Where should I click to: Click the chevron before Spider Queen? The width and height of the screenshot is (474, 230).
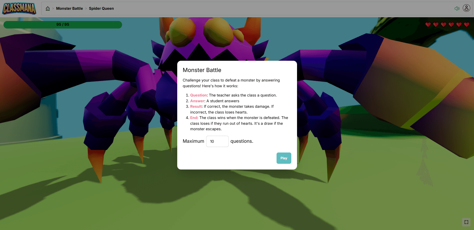click(86, 8)
